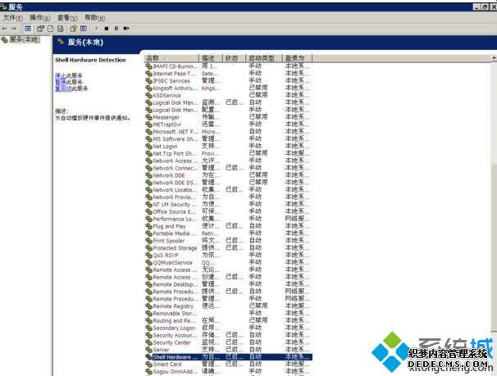
Task: Select the Sogou OmniAdd... service row
Action: pos(229,372)
